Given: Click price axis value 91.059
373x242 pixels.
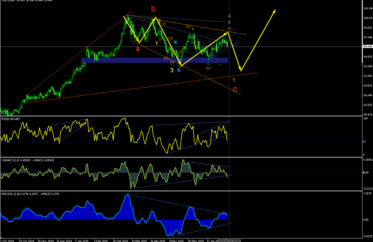Looking at the screenshot, I should coord(368,76).
